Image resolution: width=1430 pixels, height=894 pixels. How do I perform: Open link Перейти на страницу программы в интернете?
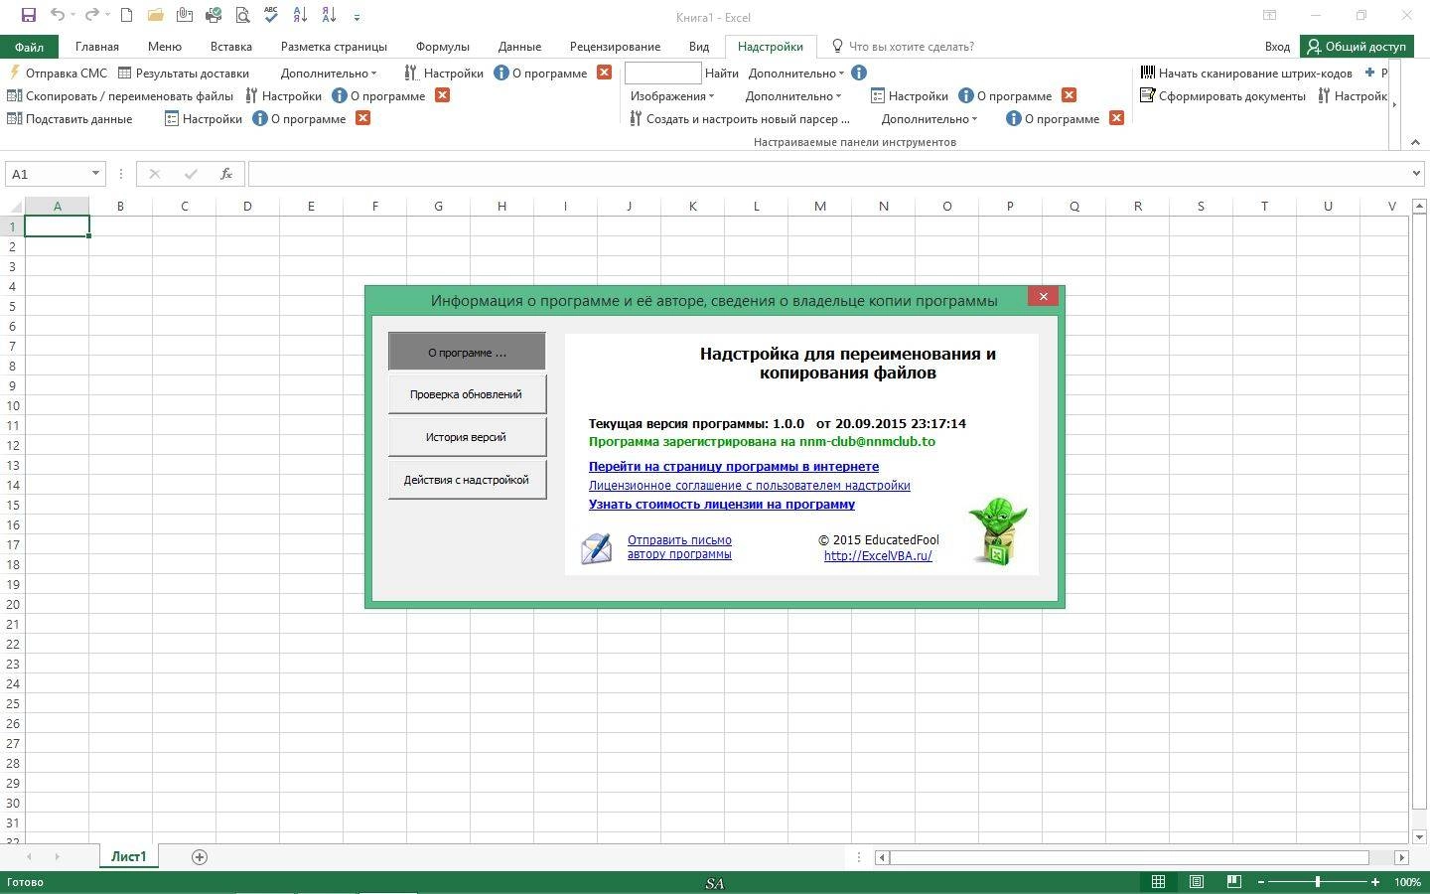pyautogui.click(x=734, y=466)
